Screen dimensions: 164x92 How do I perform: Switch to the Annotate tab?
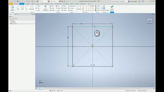point(27,4)
